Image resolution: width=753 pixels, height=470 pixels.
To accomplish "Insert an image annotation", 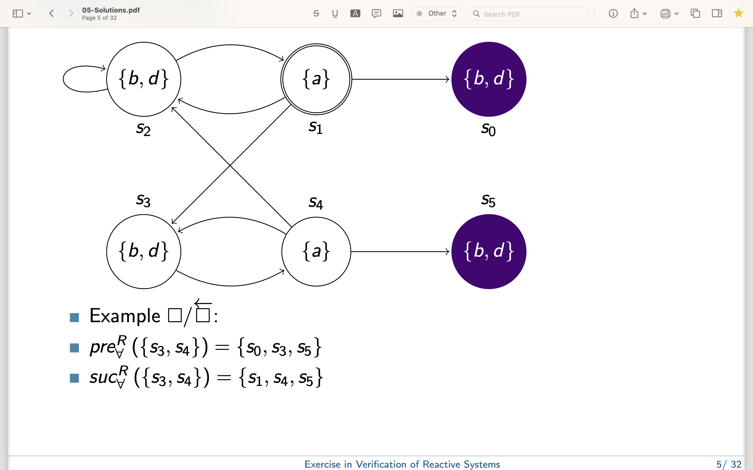I will pos(398,13).
